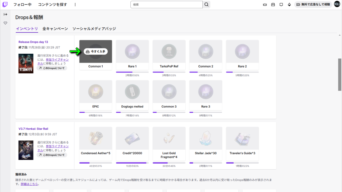Open the Twitch home logo
342x192 pixels.
tap(5, 4)
